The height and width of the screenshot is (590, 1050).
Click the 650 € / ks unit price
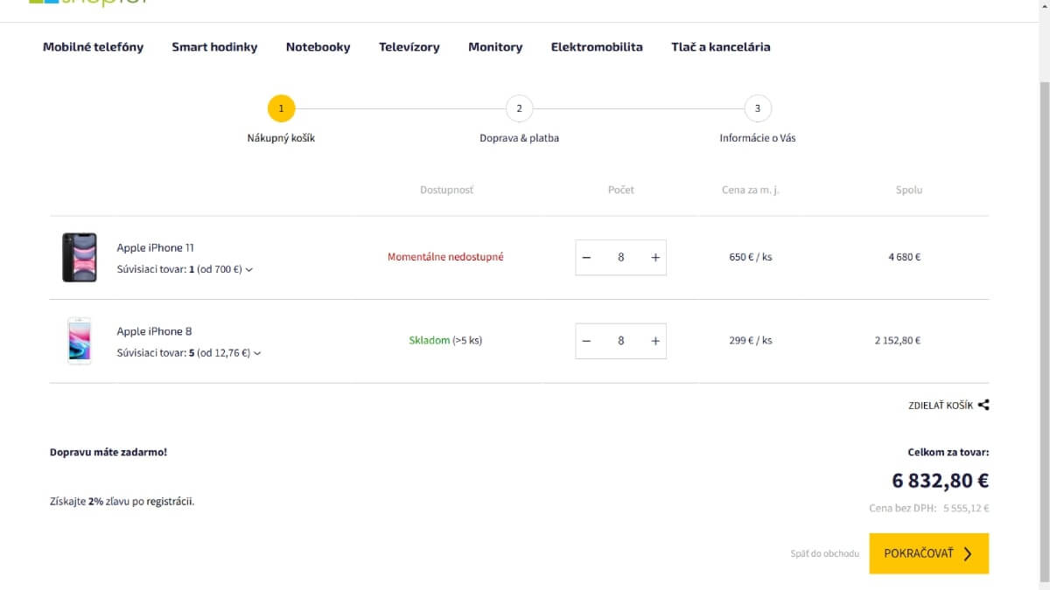click(x=751, y=257)
